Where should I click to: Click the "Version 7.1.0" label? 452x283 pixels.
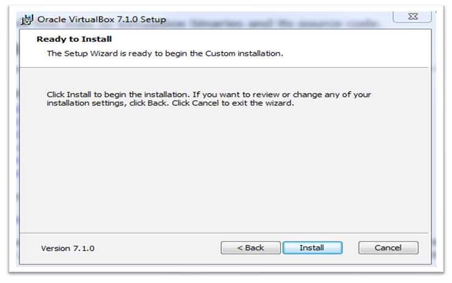click(68, 249)
